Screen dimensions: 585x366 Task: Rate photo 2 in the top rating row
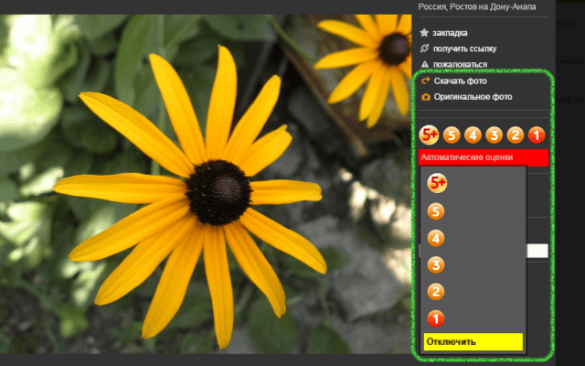pyautogui.click(x=516, y=135)
